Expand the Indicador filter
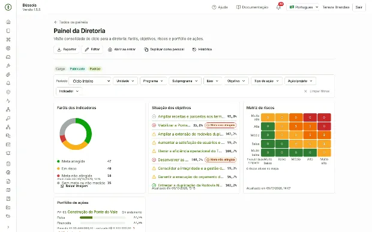 pyautogui.click(x=69, y=91)
